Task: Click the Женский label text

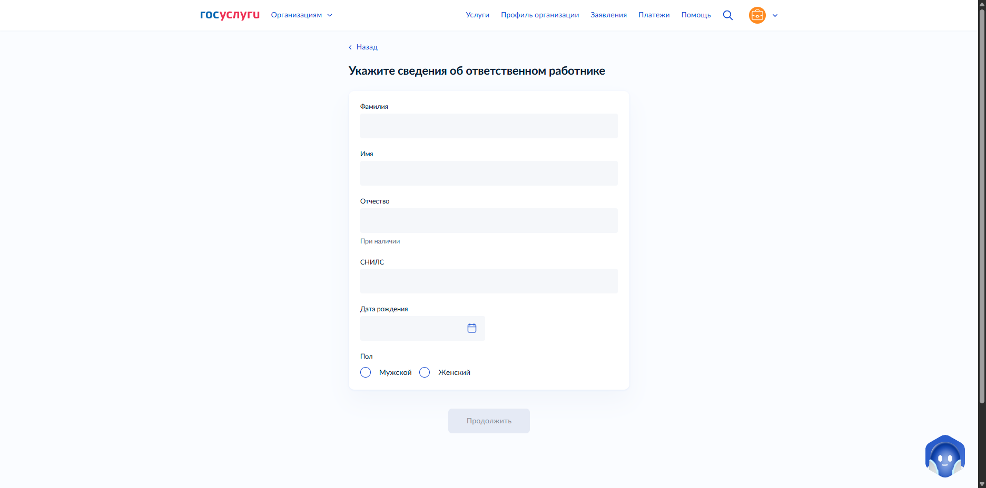Action: [455, 372]
